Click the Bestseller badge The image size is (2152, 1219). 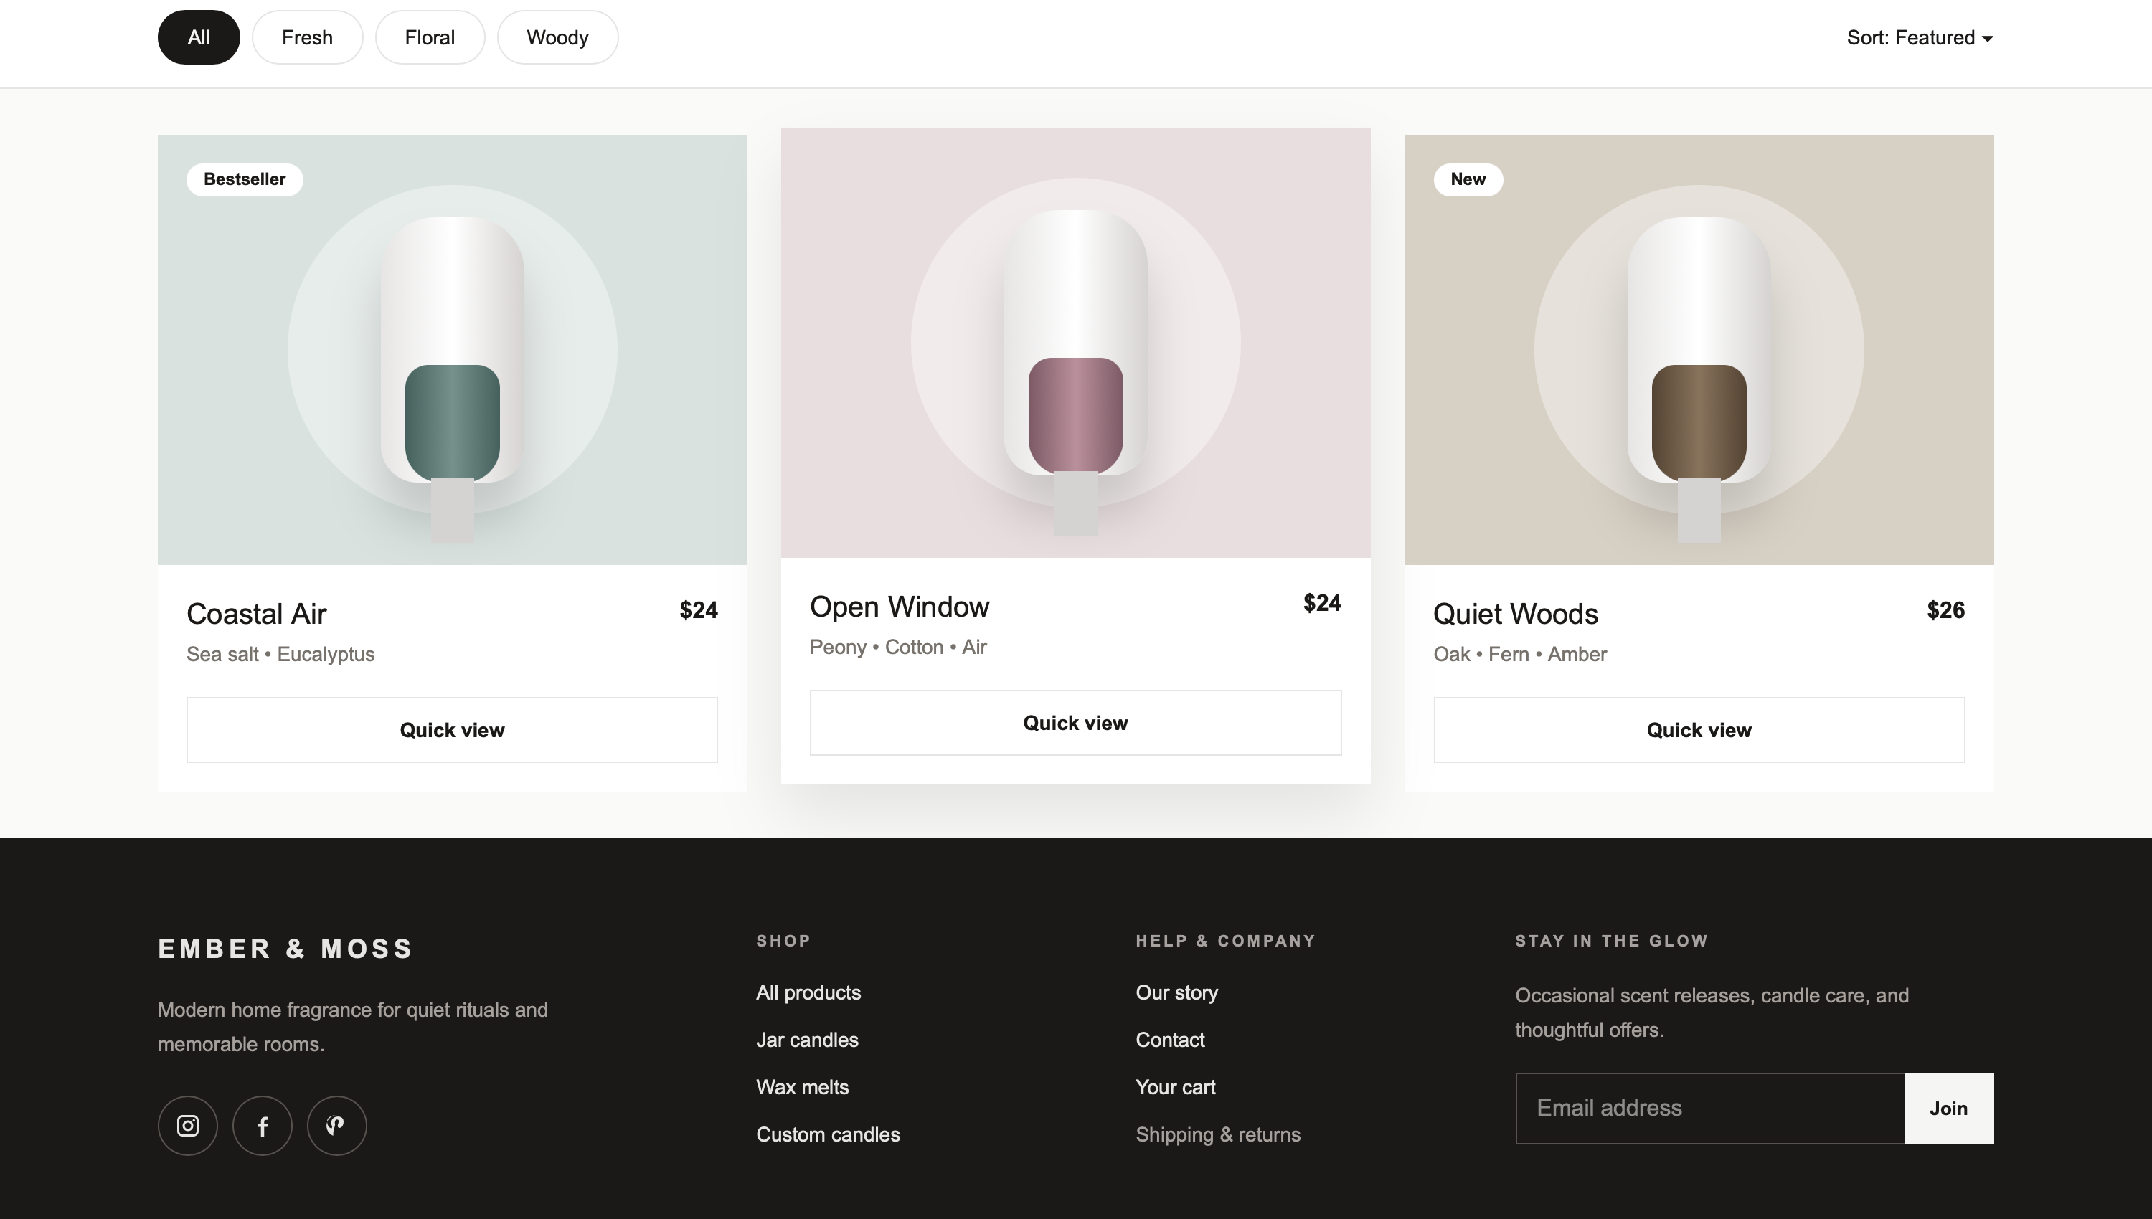(x=245, y=179)
